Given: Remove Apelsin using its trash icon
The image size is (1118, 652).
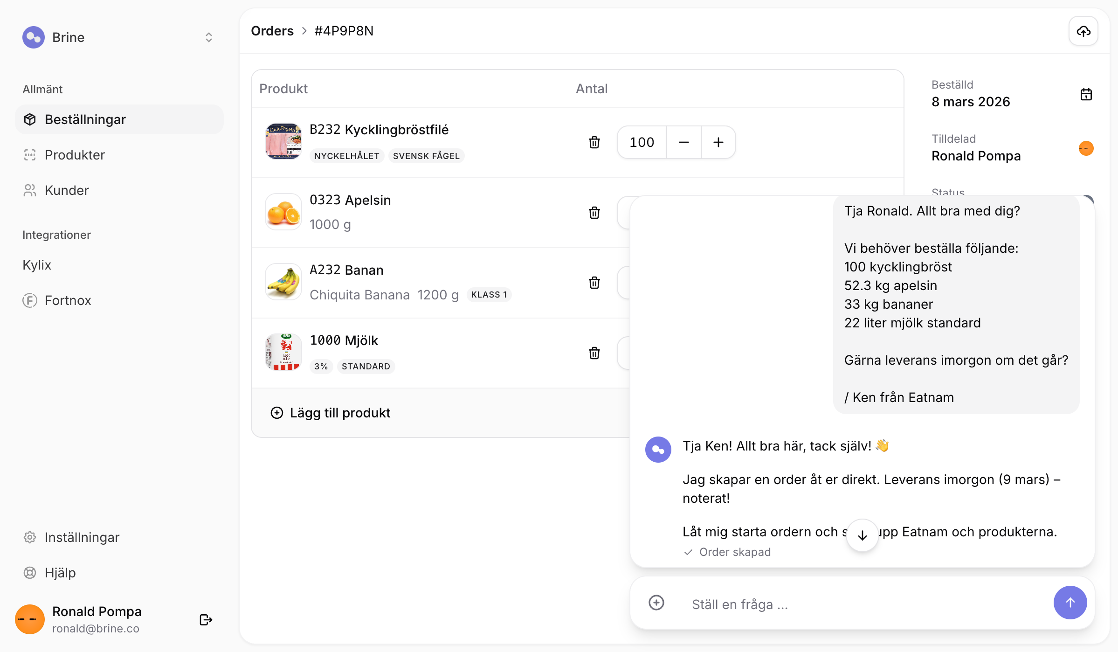Looking at the screenshot, I should click(594, 213).
